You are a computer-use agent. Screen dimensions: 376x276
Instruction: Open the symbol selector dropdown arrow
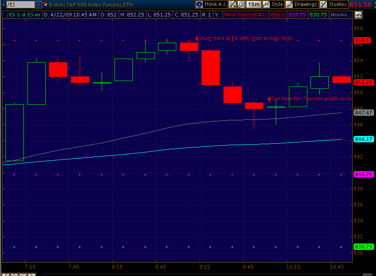pos(38,5)
